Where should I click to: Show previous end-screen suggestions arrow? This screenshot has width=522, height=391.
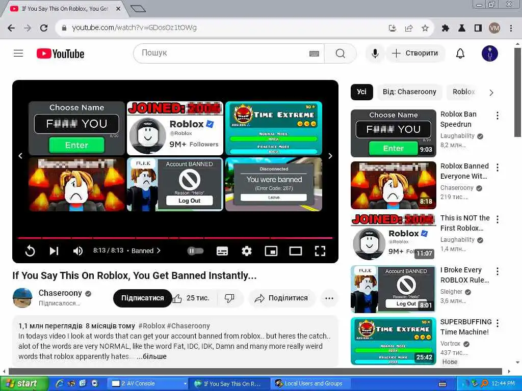[x=20, y=156]
